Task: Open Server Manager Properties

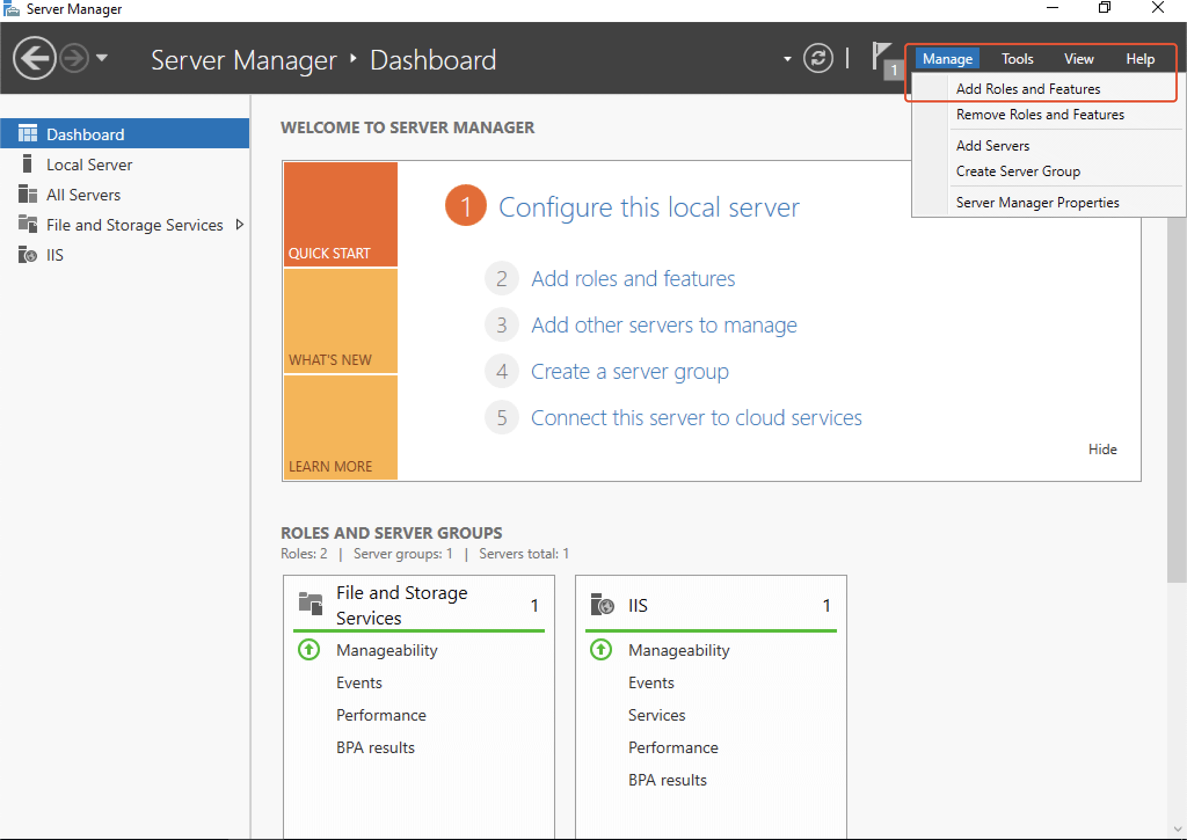Action: point(1037,202)
